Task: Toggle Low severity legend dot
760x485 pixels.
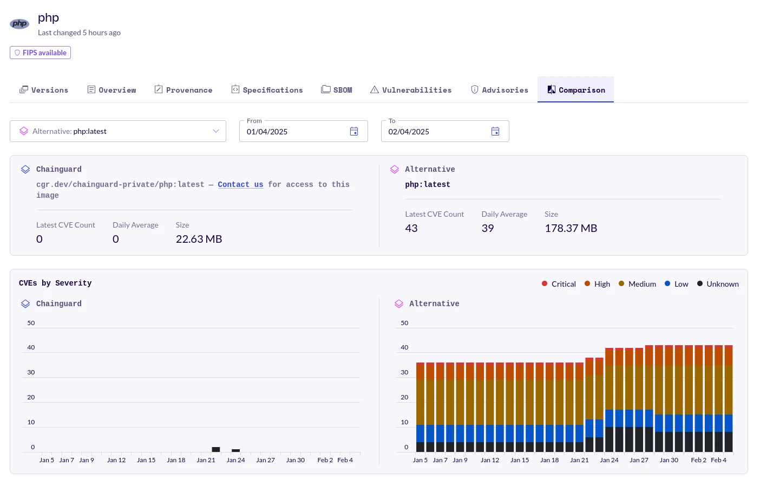Action: coord(667,283)
